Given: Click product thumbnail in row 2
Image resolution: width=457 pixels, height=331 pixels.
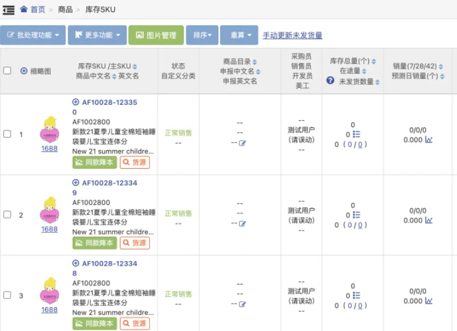Looking at the screenshot, I should coord(49,210).
